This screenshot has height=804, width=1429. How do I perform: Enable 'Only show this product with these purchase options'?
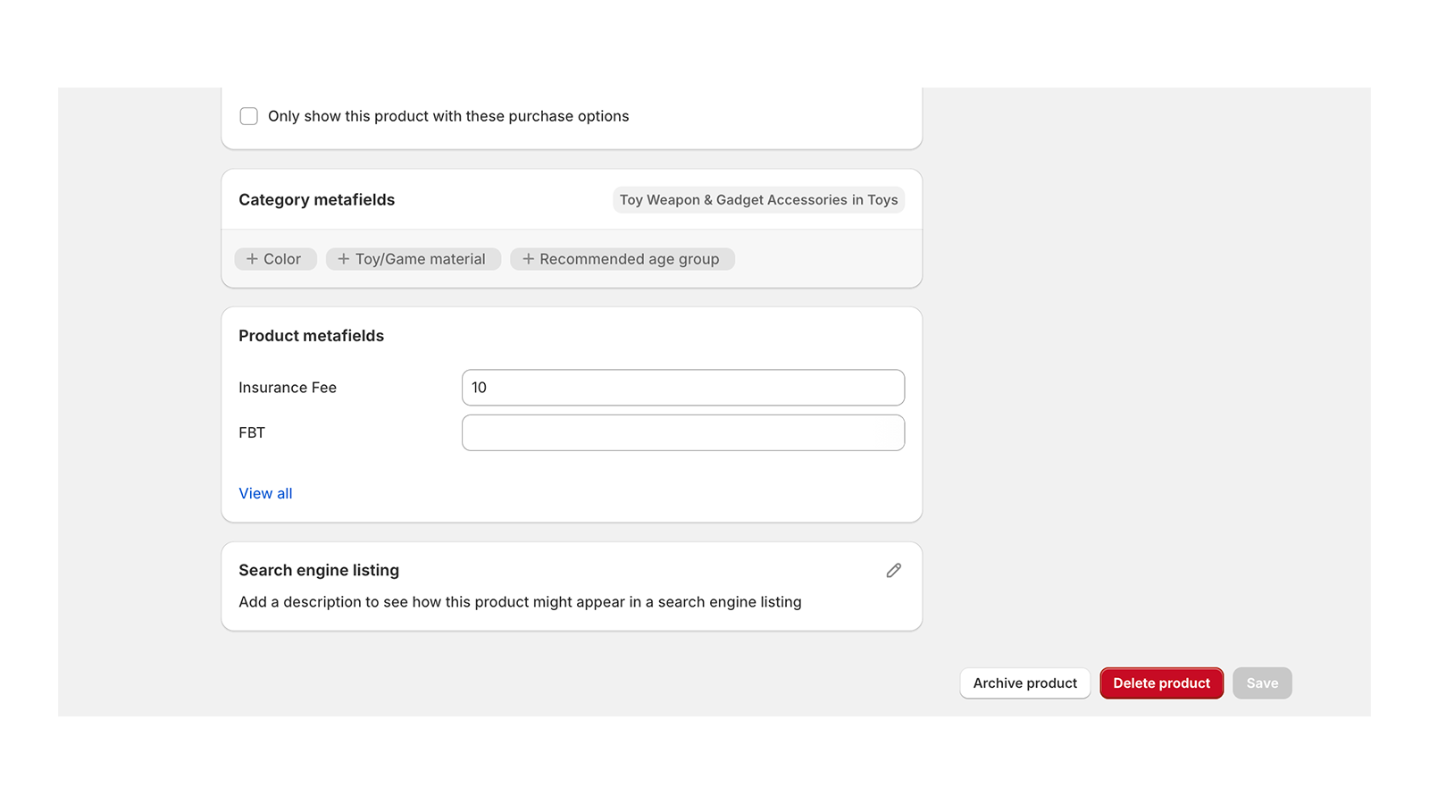[248, 116]
